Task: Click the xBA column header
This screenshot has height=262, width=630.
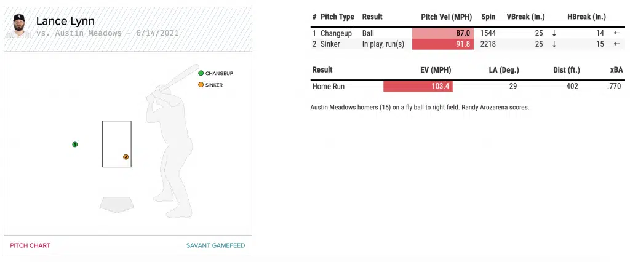Action: [x=616, y=70]
